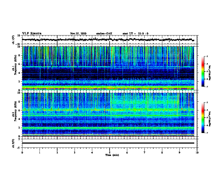Image resolution: width=222 pixels, height=171 pixels.
Task: Click the "4" kHz tick on the ch.1 frequency axis
Action: pos(20,73)
